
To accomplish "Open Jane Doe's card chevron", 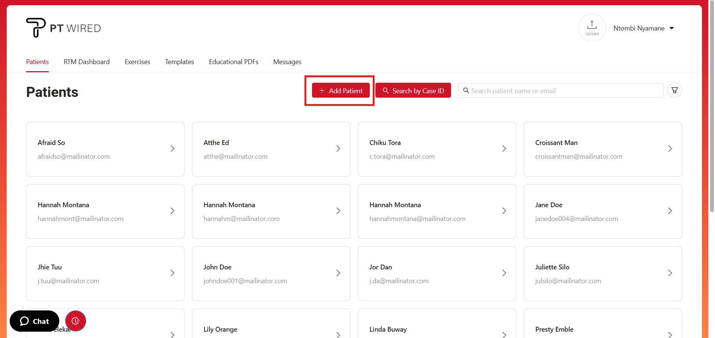I will click(x=670, y=211).
